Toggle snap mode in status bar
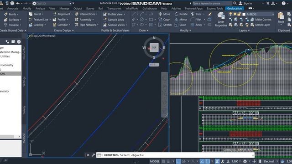The width and height of the screenshot is (292, 164). coord(169,161)
